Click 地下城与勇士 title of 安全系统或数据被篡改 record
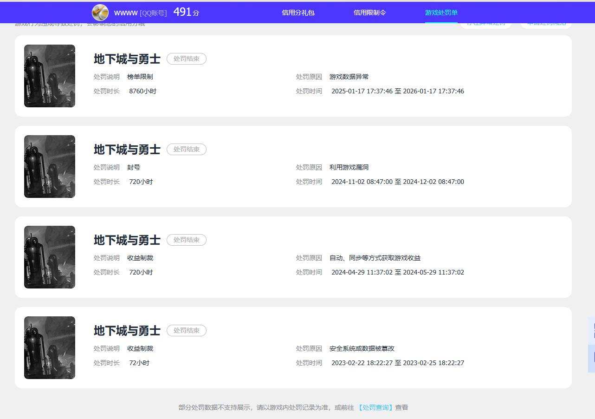The width and height of the screenshot is (595, 419). (127, 330)
